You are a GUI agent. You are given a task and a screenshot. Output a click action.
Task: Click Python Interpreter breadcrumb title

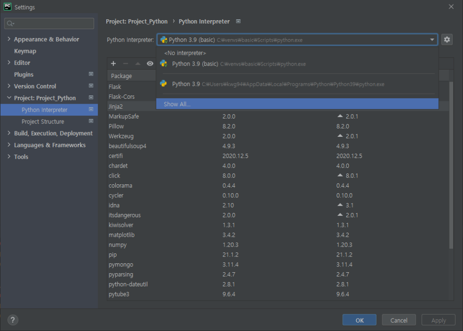coord(204,21)
